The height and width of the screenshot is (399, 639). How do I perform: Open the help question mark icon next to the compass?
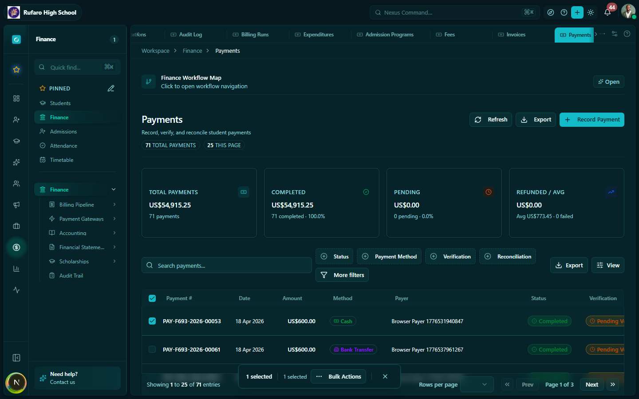[564, 12]
